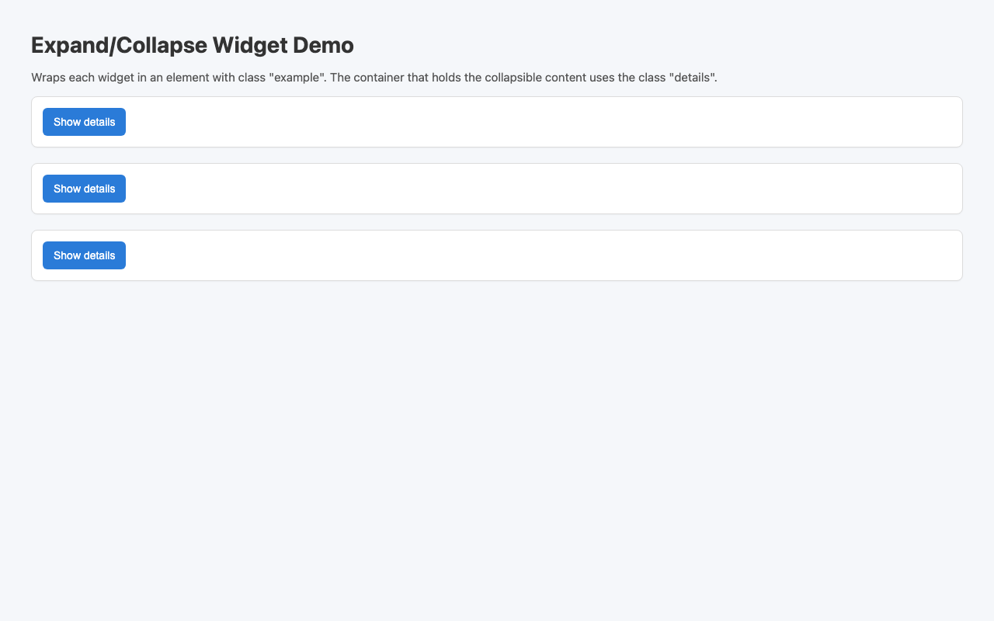Show hidden content in the top collapsible widget
994x621 pixels.
(x=83, y=122)
